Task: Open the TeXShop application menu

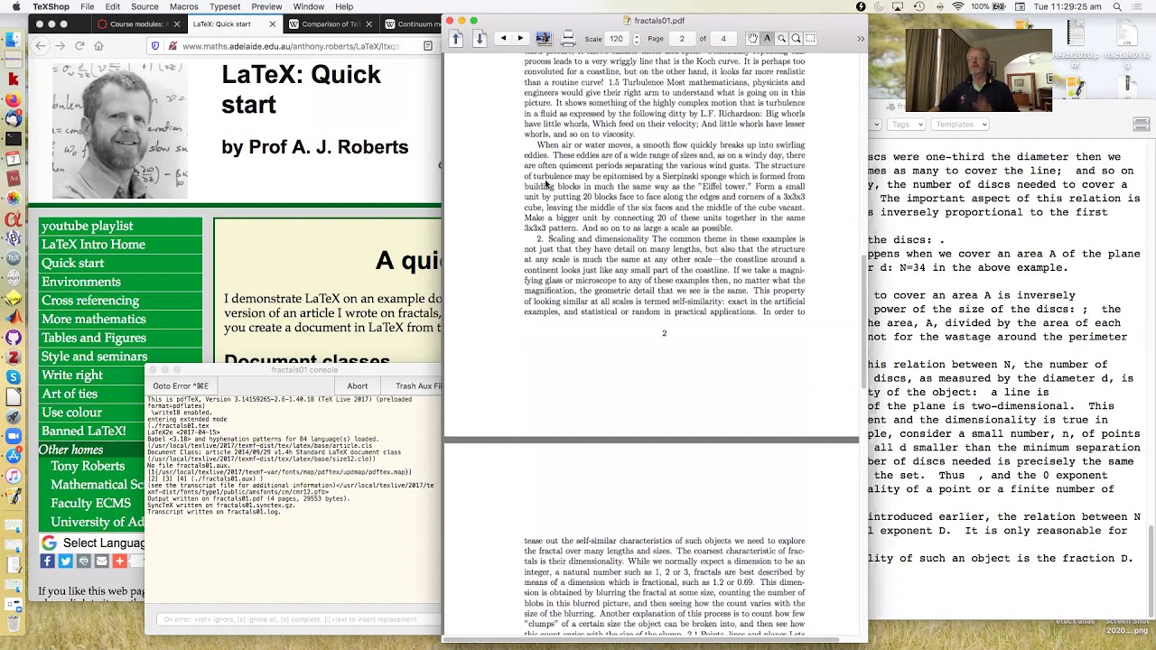Action: click(51, 6)
